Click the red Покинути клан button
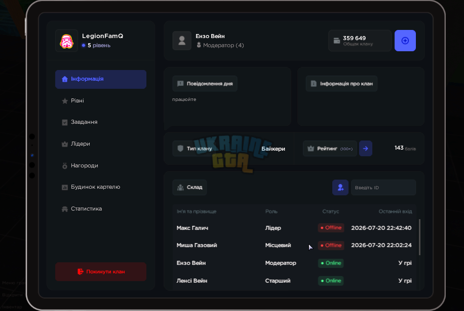Viewport: 464px width, 311px height. coord(101,271)
